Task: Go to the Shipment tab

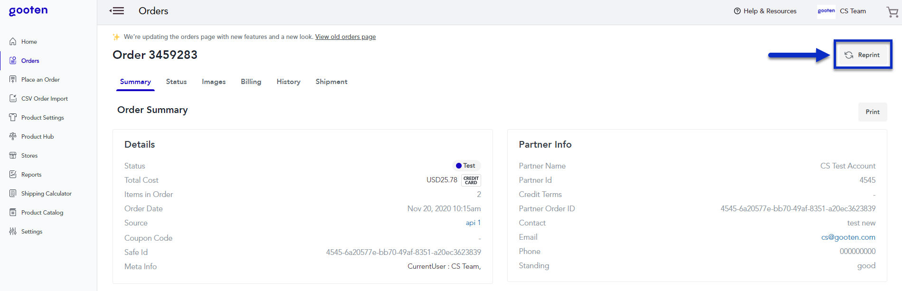Action: point(331,82)
